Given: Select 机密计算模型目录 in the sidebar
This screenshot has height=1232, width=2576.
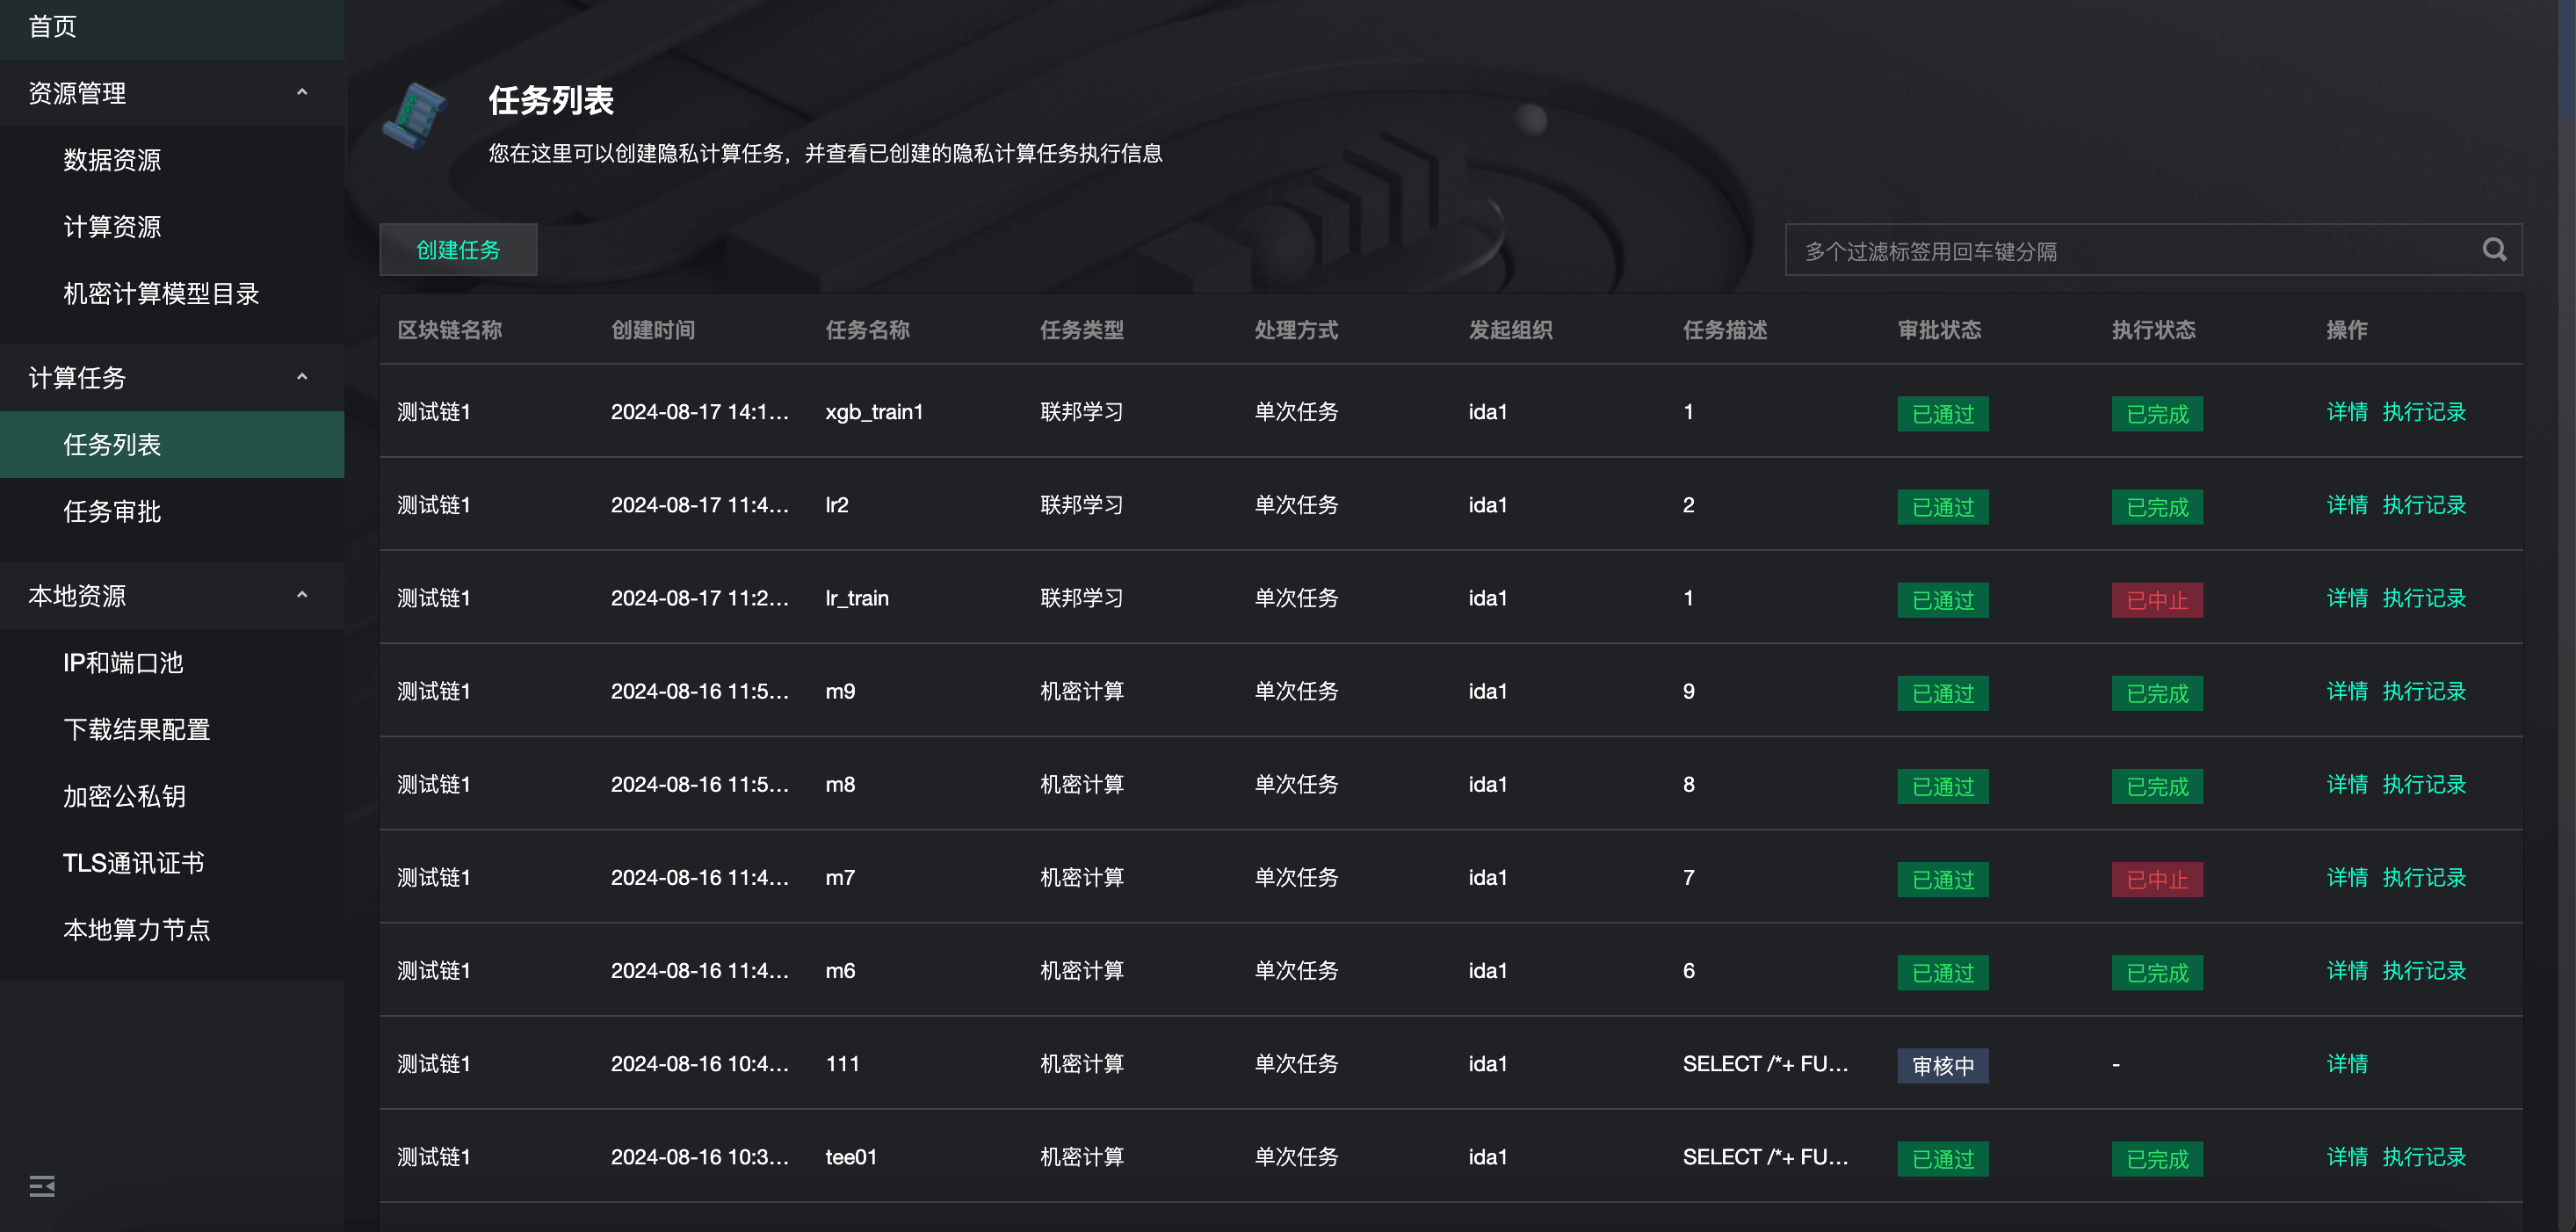Looking at the screenshot, I should (x=161, y=294).
